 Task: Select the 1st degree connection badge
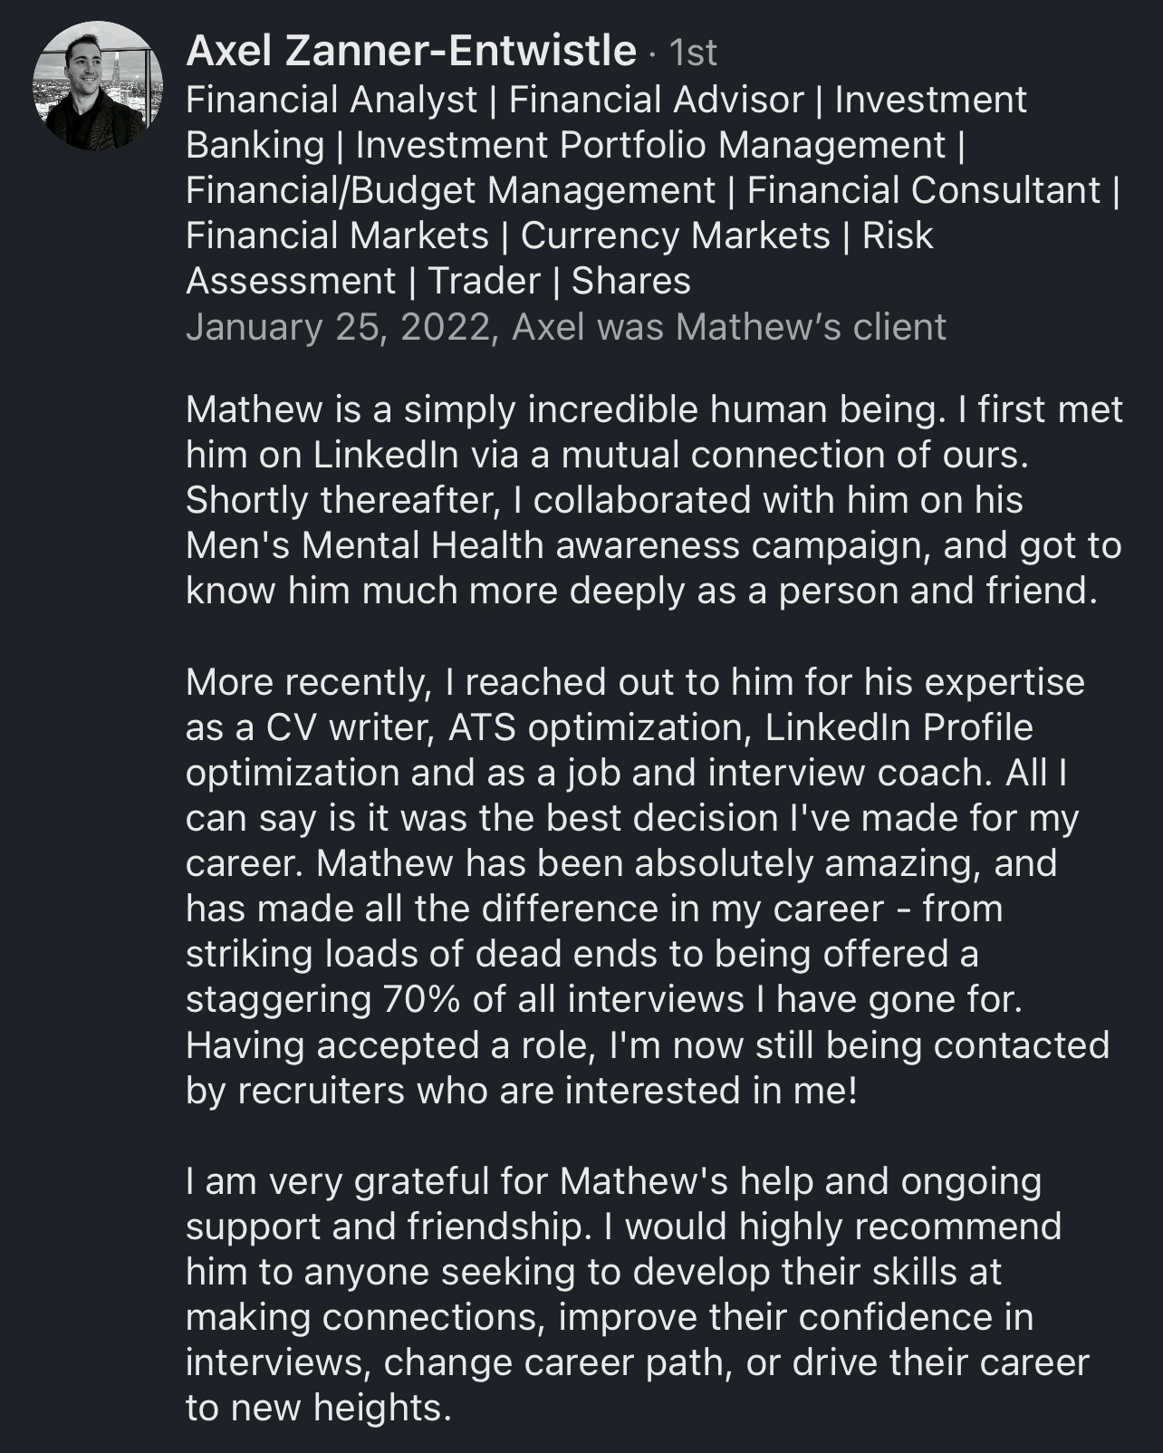694,53
